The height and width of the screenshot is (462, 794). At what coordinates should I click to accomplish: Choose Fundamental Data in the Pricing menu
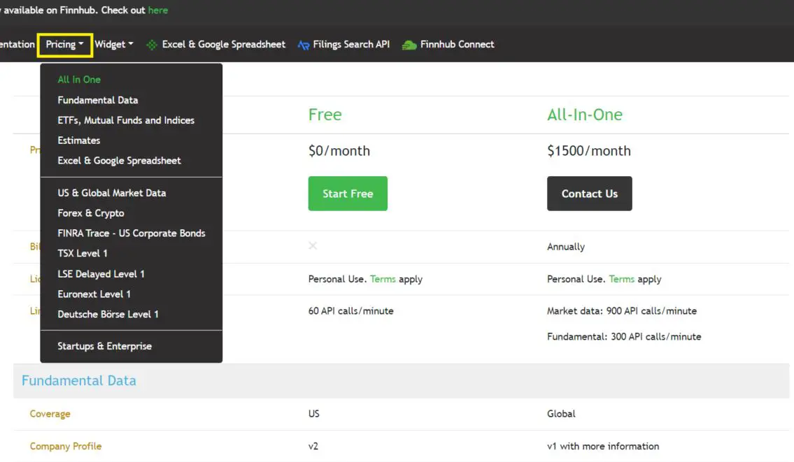(x=98, y=100)
